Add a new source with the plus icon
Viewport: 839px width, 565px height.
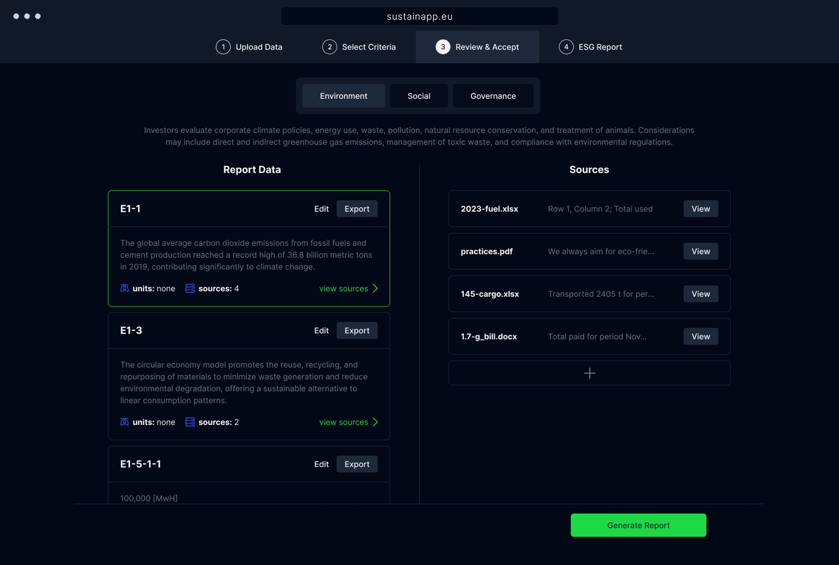589,373
